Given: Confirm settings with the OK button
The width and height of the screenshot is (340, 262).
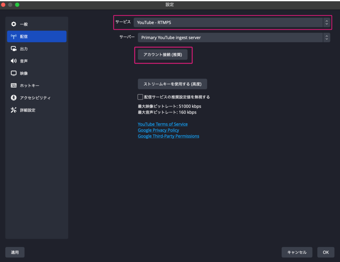Looking at the screenshot, I should pyautogui.click(x=326, y=252).
